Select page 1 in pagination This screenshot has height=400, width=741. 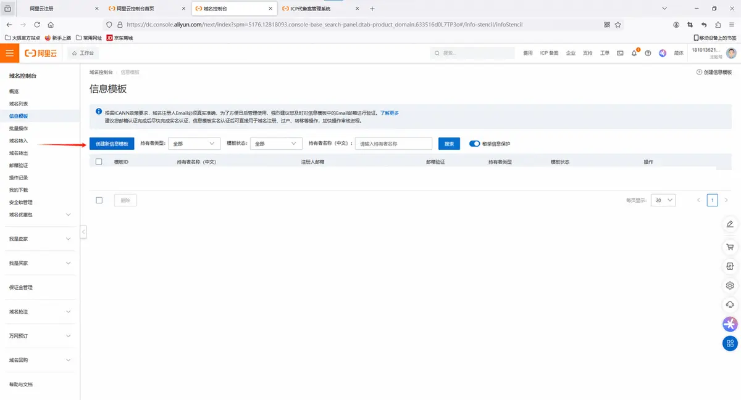point(712,200)
